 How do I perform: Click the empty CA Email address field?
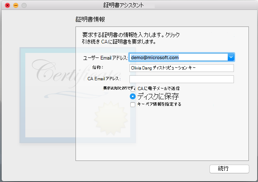coord(182,79)
